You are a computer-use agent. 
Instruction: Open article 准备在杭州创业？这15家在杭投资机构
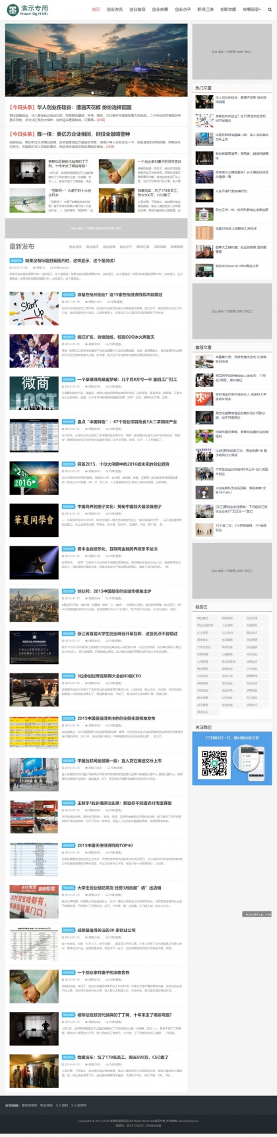click(119, 294)
